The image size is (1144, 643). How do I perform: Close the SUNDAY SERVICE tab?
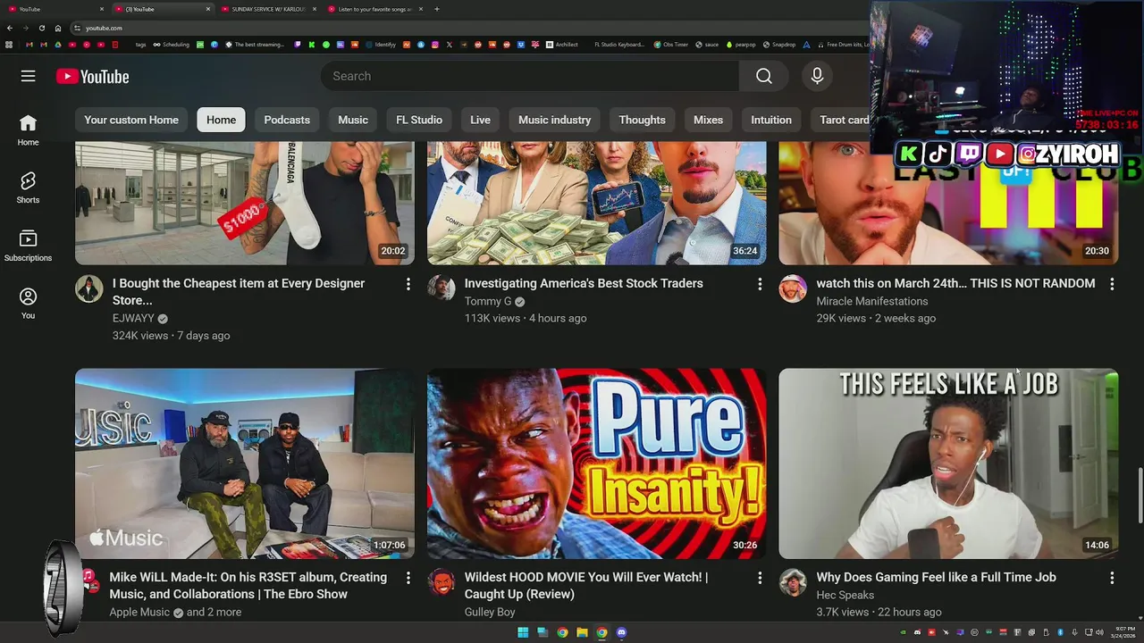pos(314,9)
